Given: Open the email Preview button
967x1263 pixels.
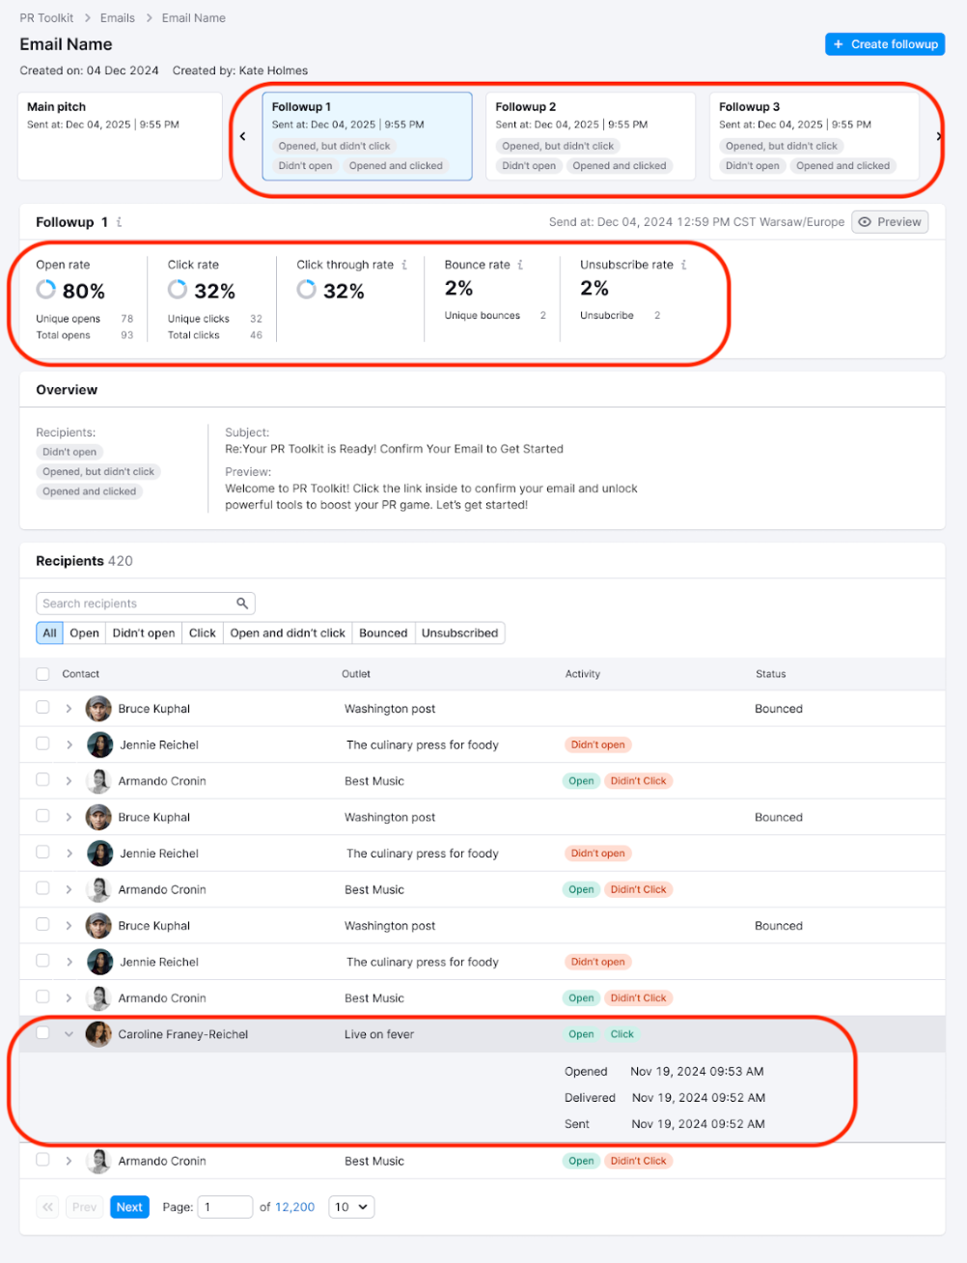Looking at the screenshot, I should [x=890, y=222].
